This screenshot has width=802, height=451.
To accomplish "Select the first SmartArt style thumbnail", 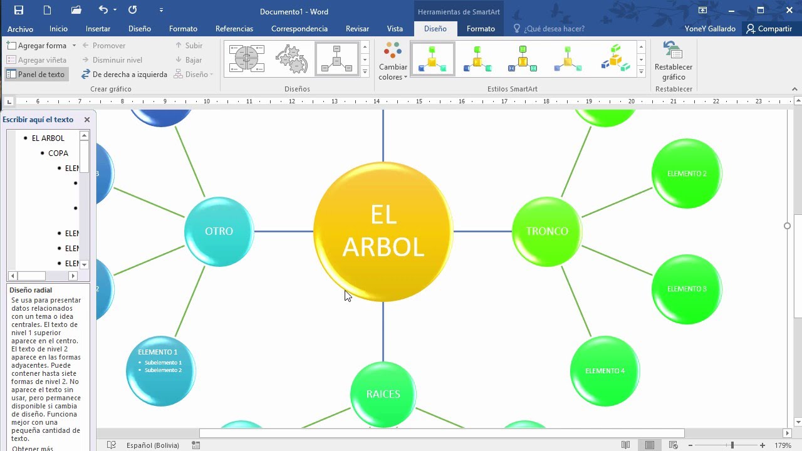I will 432,59.
